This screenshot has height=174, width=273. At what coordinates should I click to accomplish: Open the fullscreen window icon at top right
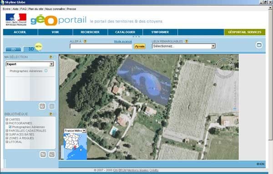point(259,45)
